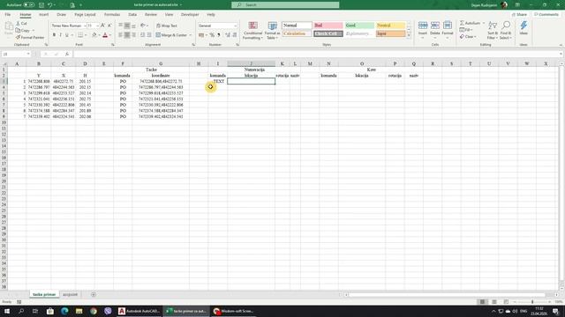565x317 pixels.
Task: Set Middle Align for cell content
Action: pos(127,26)
